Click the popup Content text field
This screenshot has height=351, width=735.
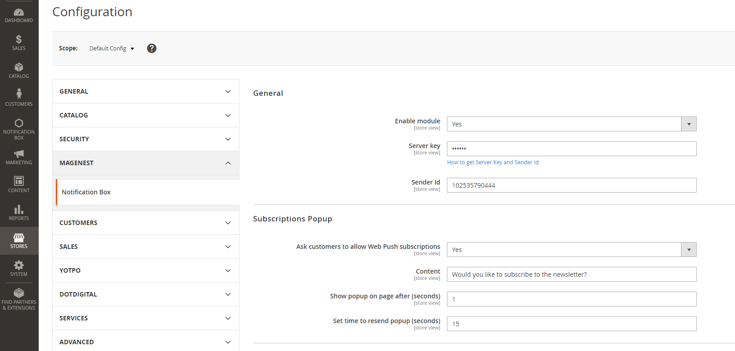(572, 274)
